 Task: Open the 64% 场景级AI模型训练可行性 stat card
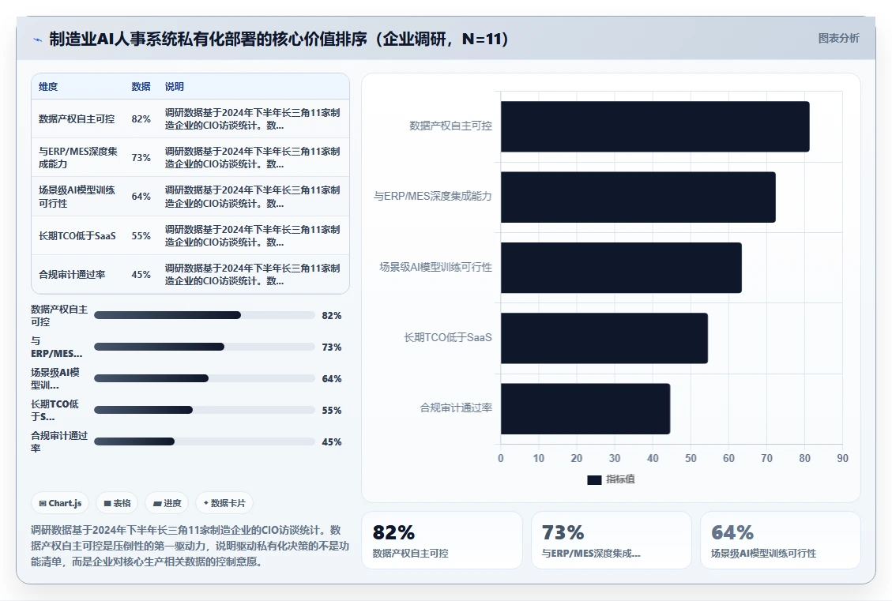781,540
